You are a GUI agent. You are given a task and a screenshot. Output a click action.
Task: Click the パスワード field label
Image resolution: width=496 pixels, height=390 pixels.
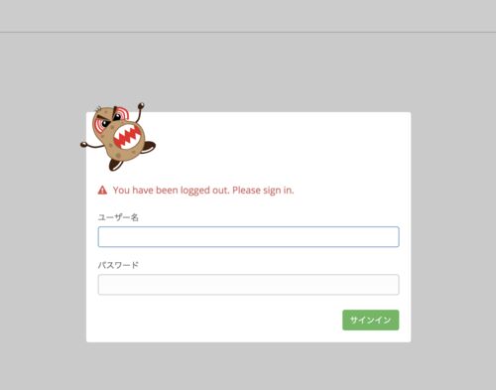tap(118, 265)
